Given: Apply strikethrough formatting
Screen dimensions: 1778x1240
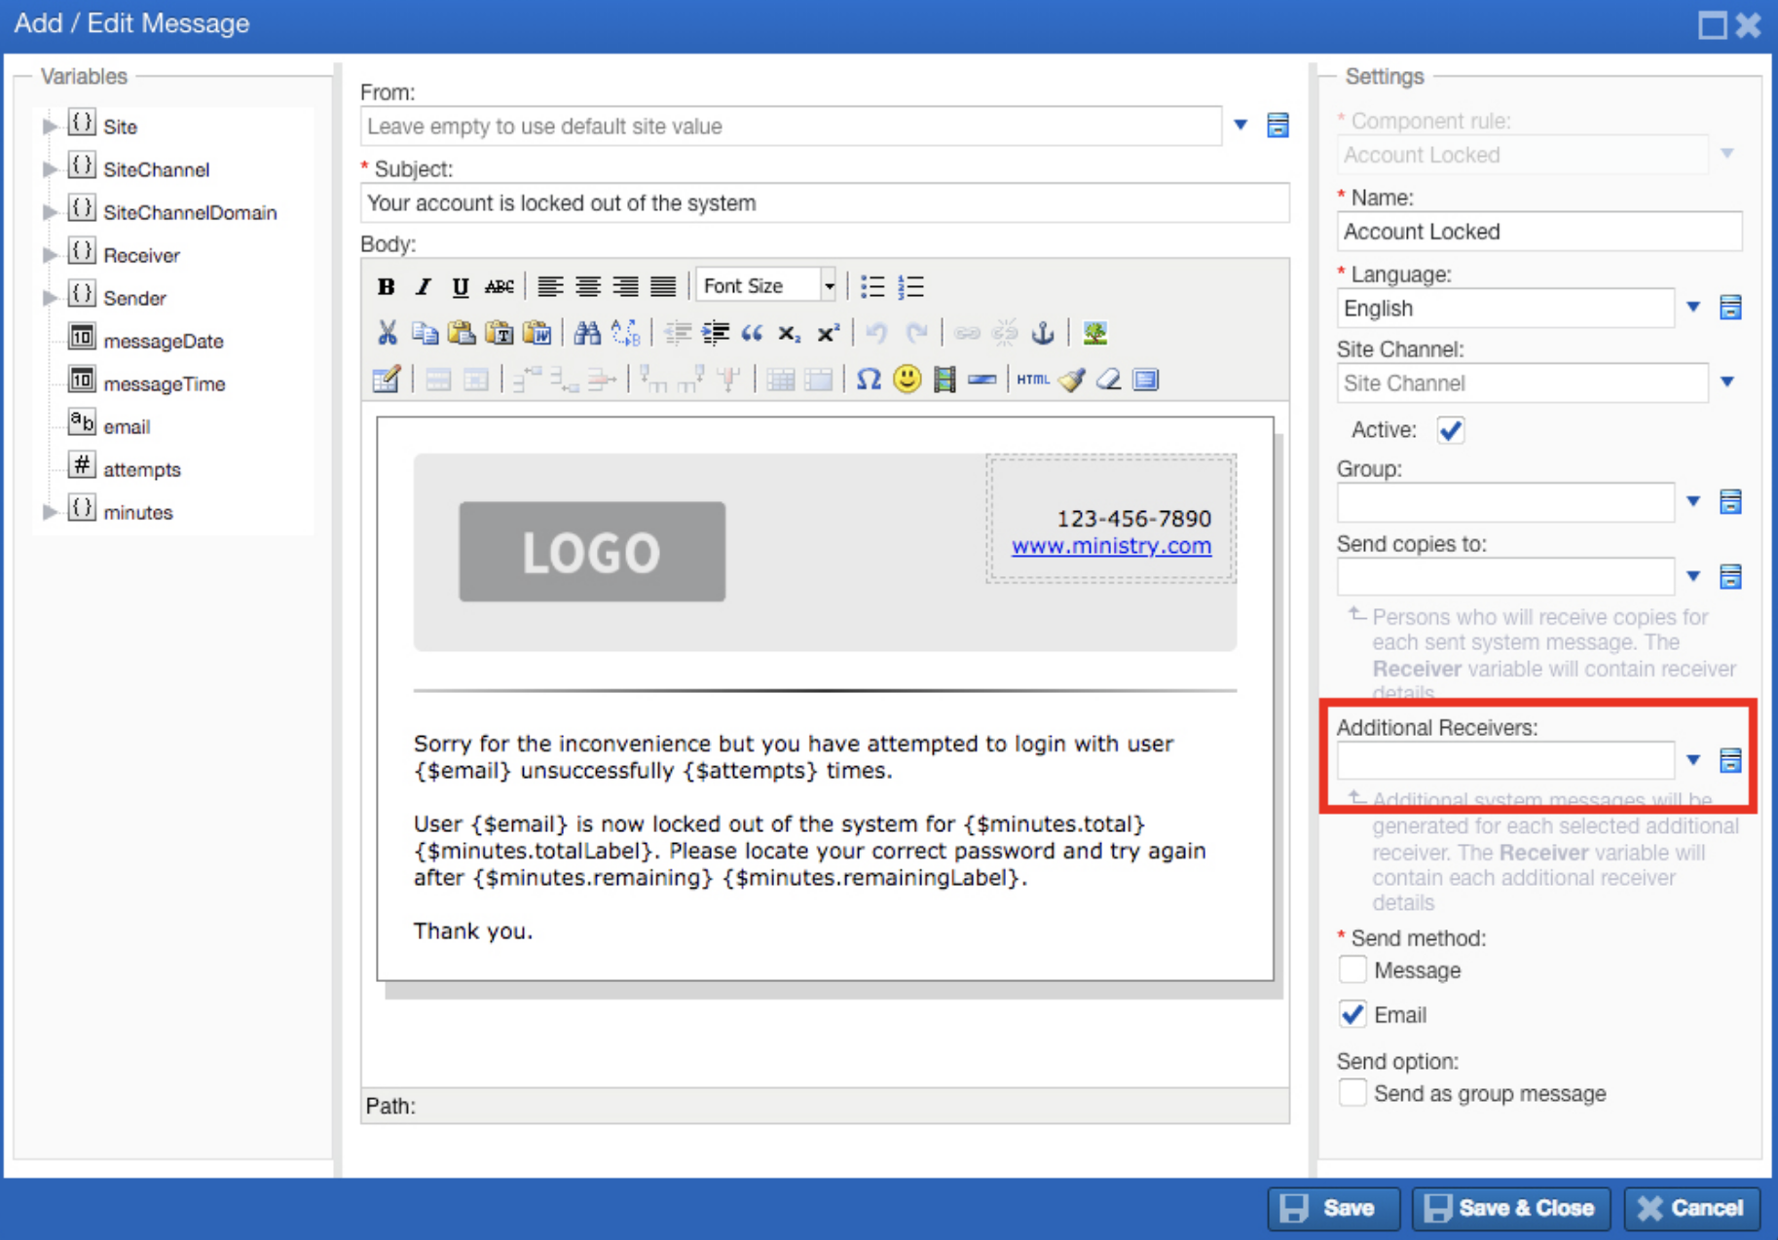Looking at the screenshot, I should tap(499, 286).
